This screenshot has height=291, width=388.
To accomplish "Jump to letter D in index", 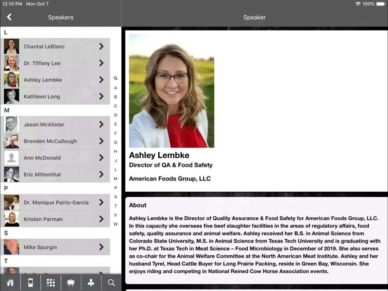I will pos(116,115).
